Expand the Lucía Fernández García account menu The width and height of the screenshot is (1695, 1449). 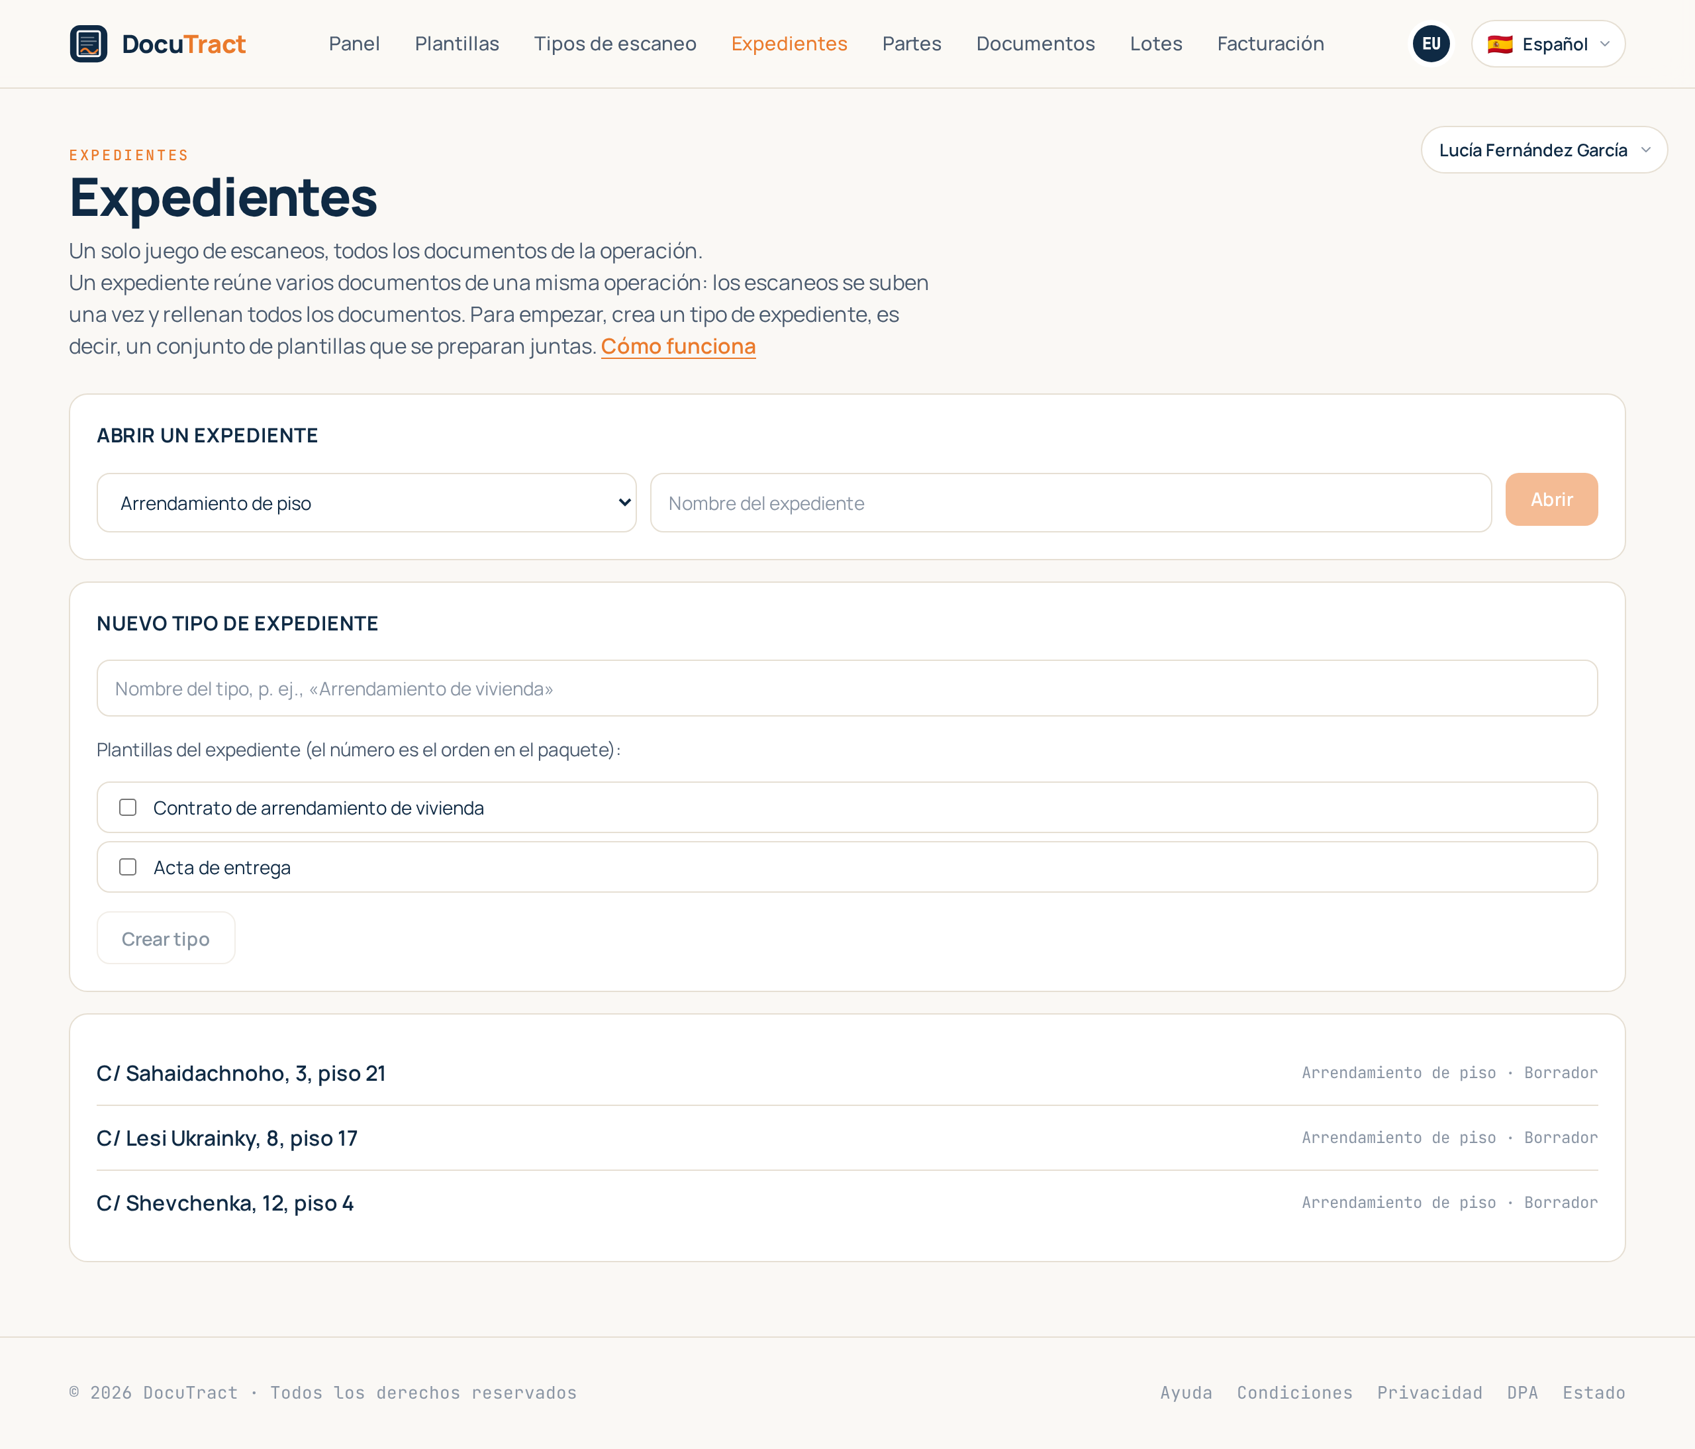[1543, 150]
